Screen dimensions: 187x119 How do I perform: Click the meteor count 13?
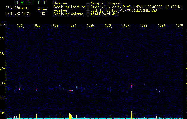[43, 14]
